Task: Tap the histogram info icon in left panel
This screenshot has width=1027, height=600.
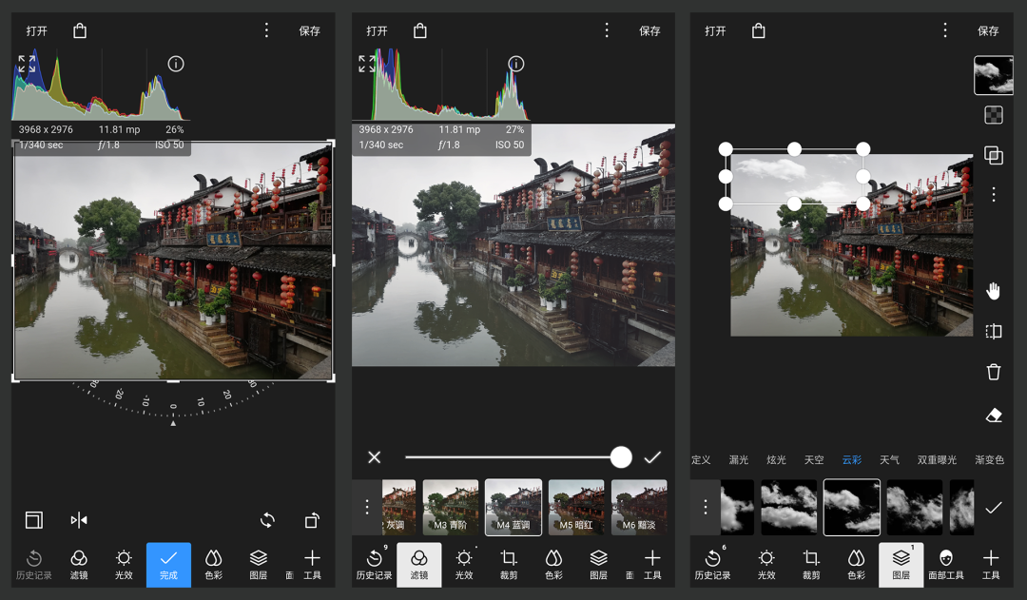Action: (176, 64)
